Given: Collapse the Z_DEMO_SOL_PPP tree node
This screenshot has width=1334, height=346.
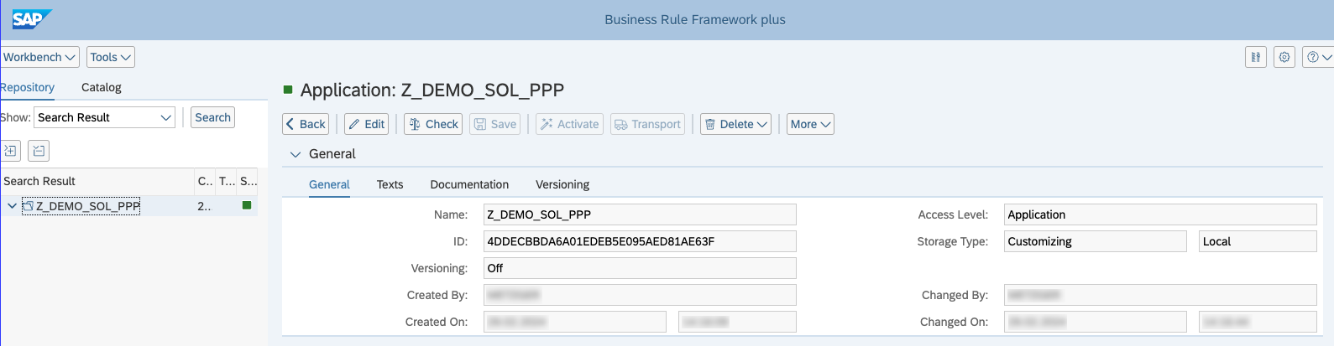Looking at the screenshot, I should click(12, 206).
